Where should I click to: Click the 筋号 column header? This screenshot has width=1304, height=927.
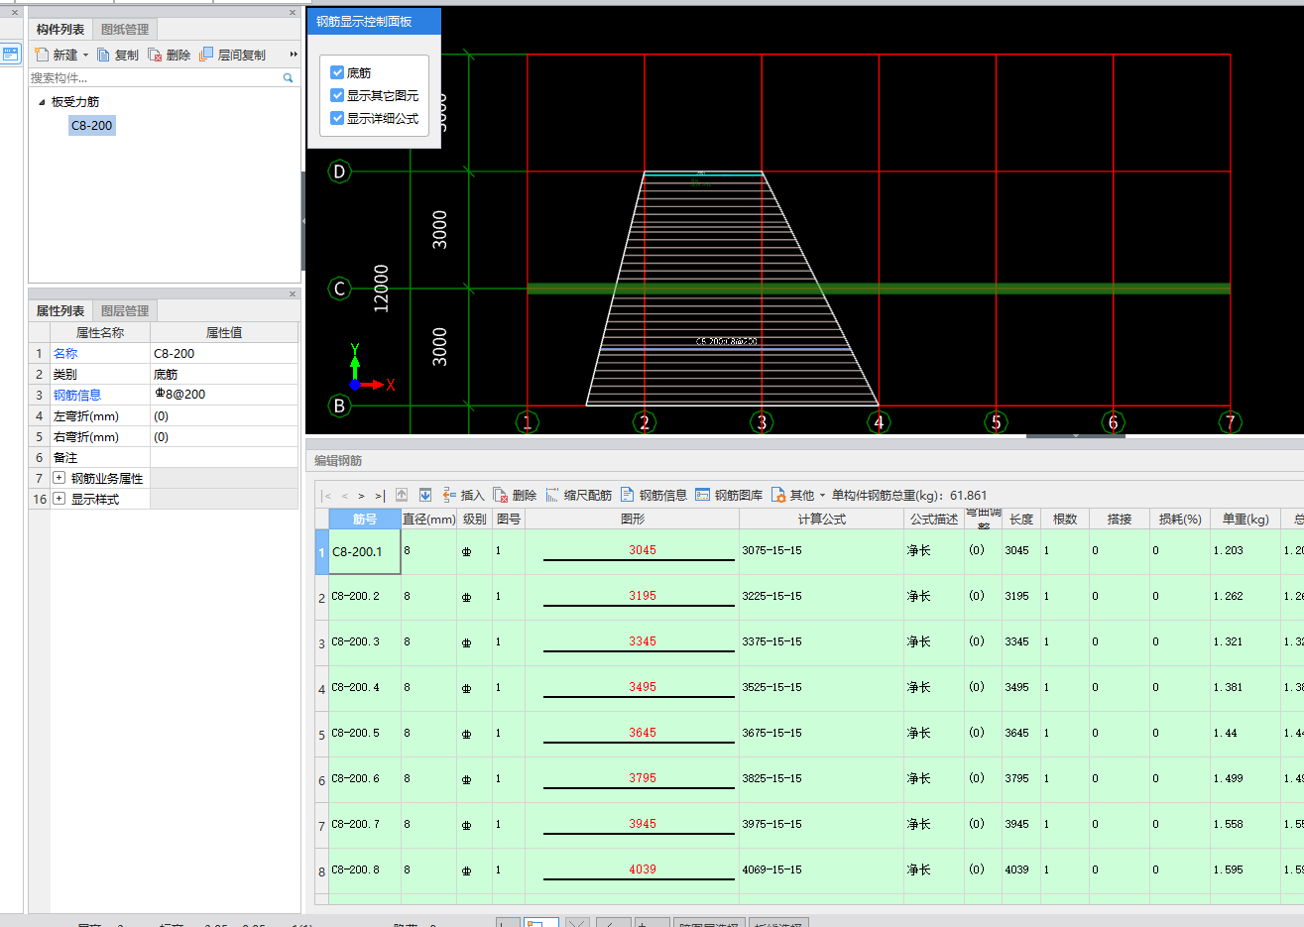tap(365, 520)
